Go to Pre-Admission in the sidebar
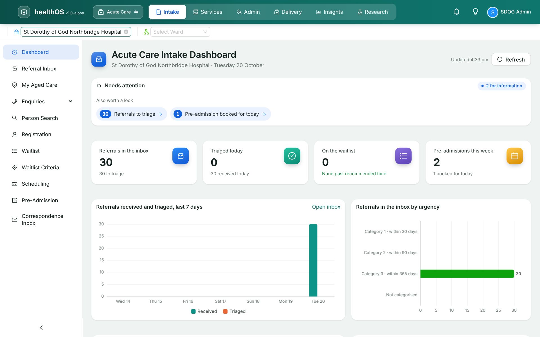Viewport: 540px width, 337px height. point(41,200)
